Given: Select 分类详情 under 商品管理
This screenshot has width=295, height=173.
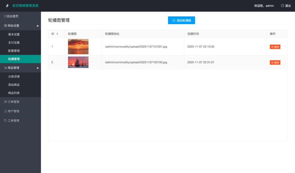Looking at the screenshot, I should (14, 76).
